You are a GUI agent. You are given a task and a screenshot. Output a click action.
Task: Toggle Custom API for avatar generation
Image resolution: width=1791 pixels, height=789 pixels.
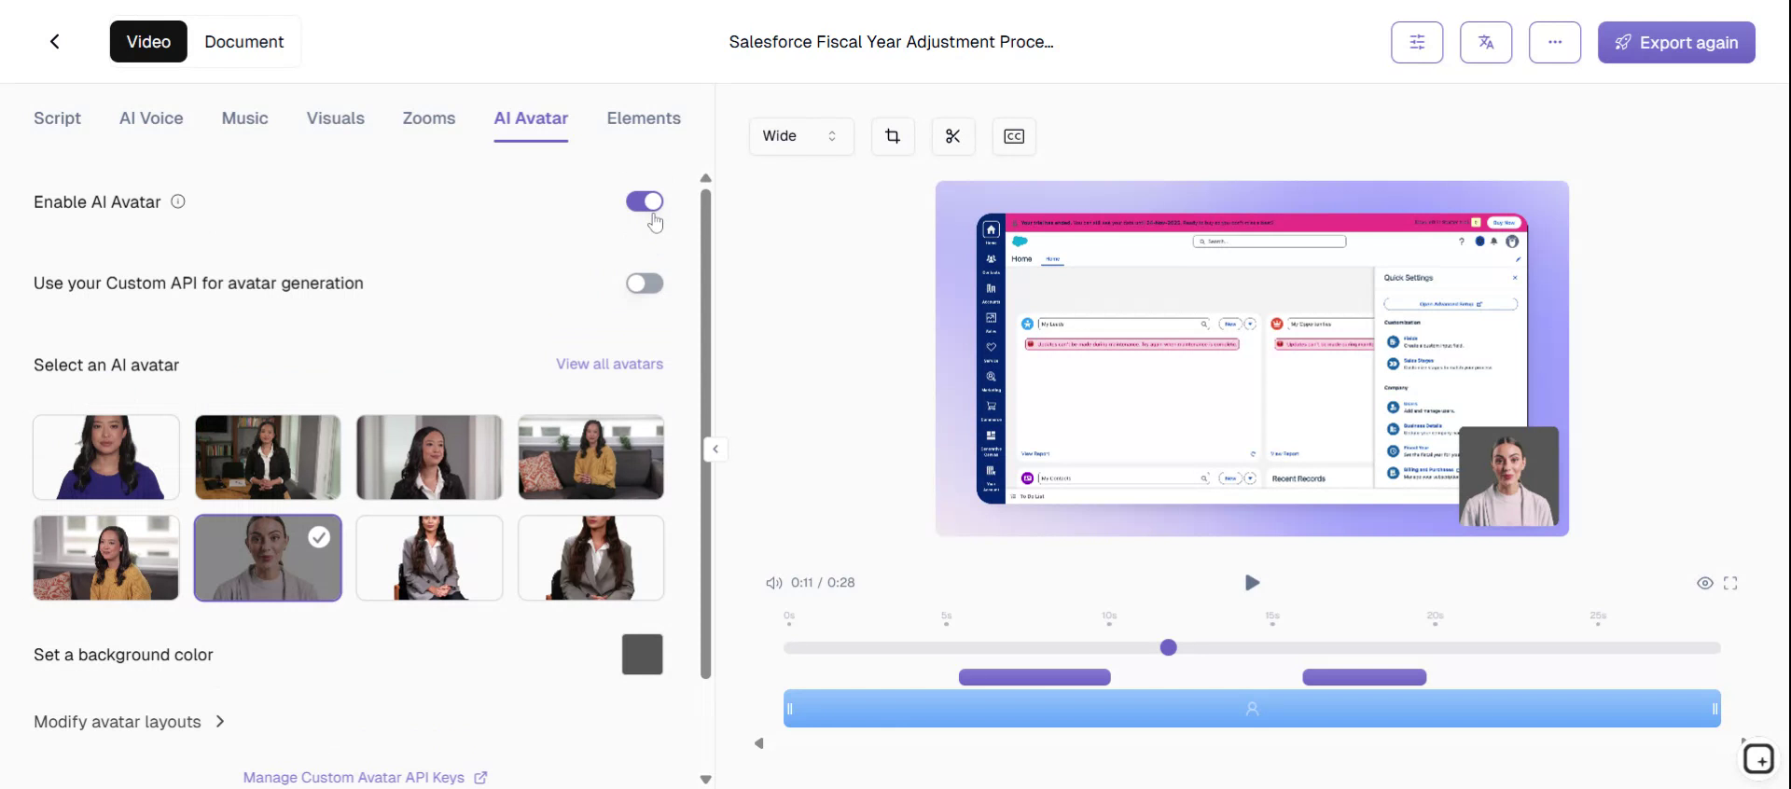point(645,284)
